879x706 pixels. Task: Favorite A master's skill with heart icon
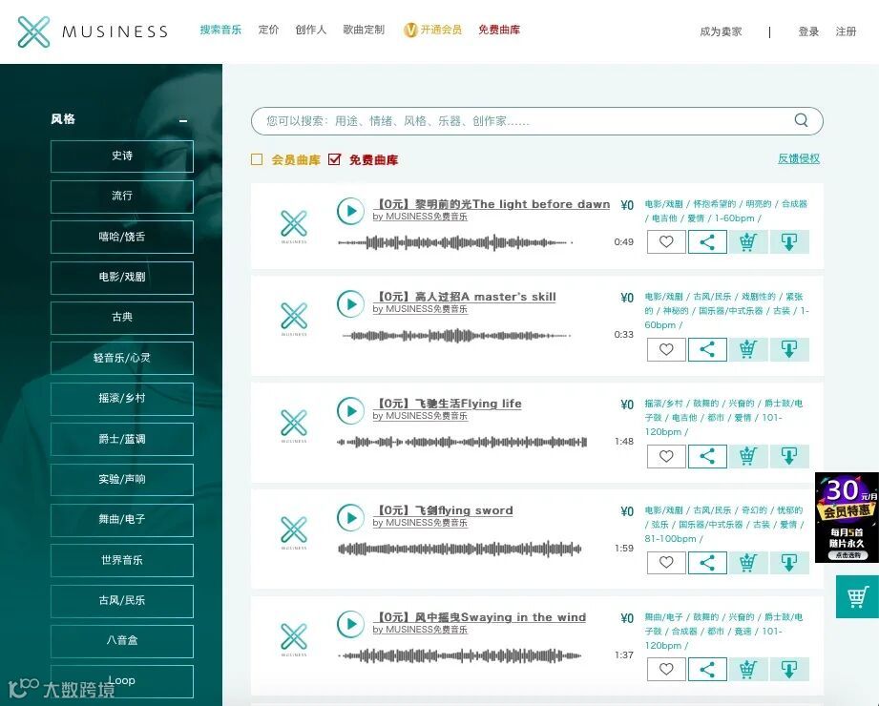(x=666, y=349)
